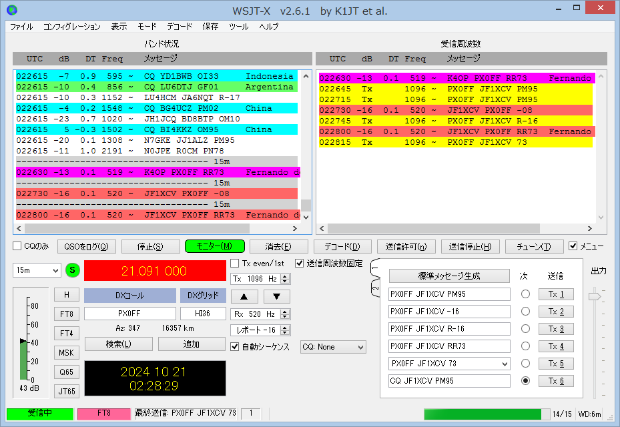The height and width of the screenshot is (427, 620).
Task: Select next radio for Tx 4
Action: pyautogui.click(x=525, y=346)
